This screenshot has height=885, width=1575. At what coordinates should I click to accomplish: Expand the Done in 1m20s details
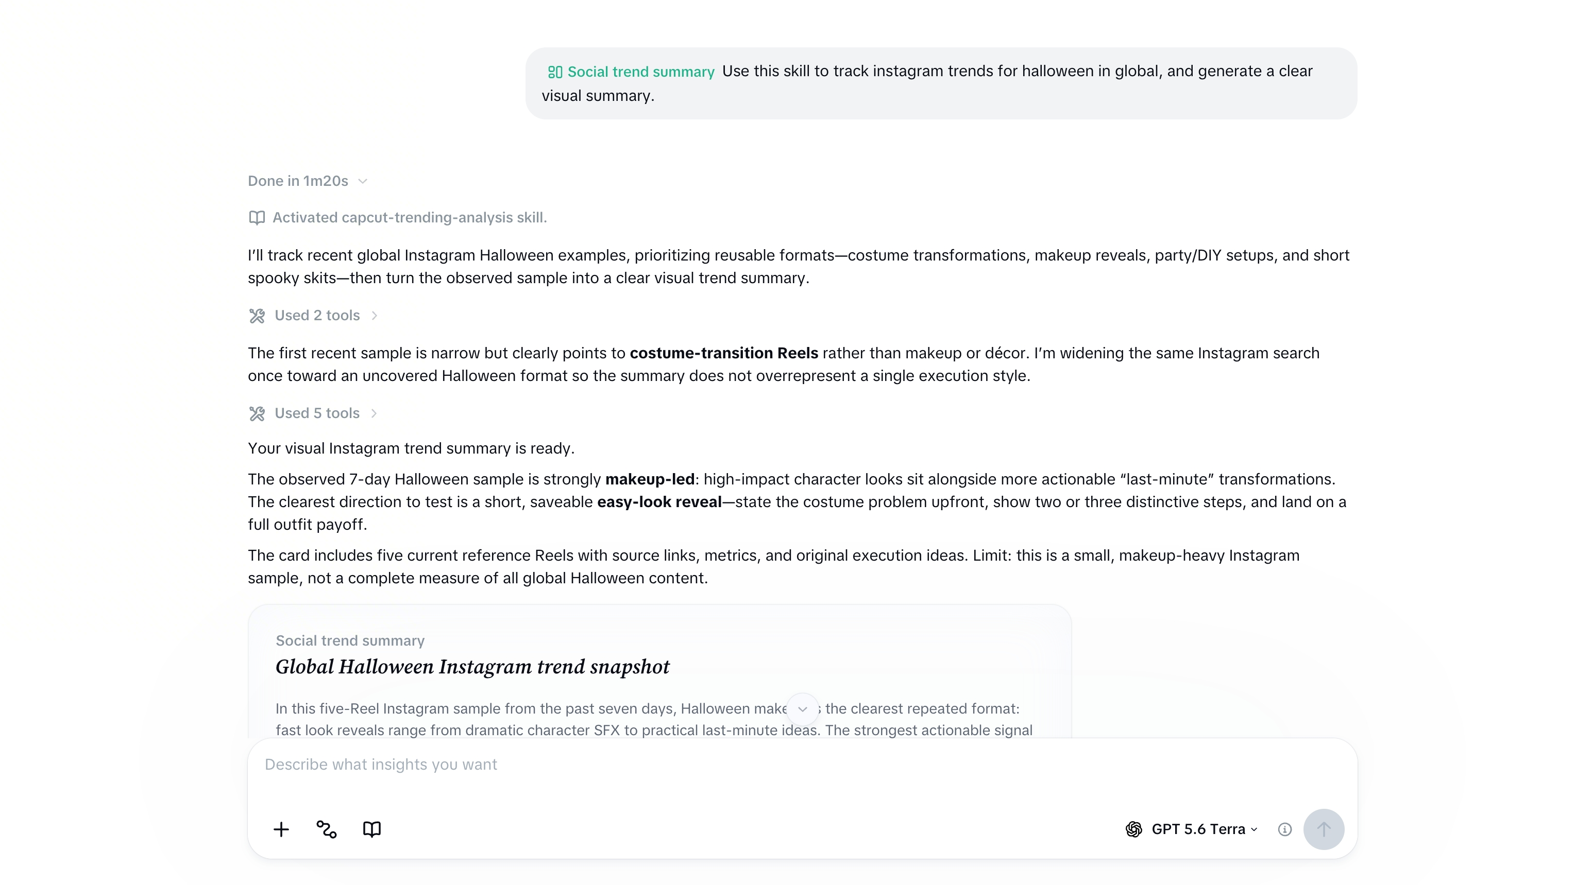pos(308,181)
